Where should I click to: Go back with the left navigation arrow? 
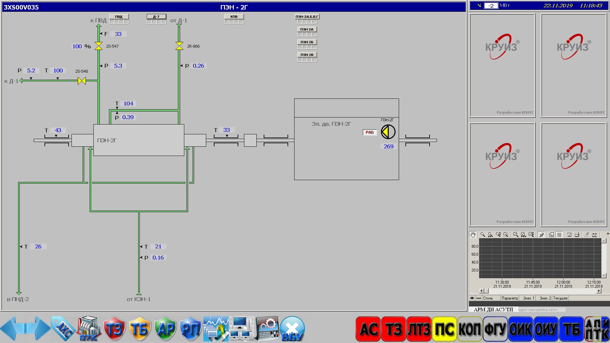pos(12,329)
